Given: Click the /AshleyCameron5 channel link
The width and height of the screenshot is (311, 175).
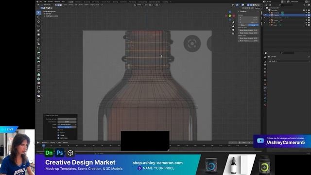Looking at the screenshot, I should [285, 142].
